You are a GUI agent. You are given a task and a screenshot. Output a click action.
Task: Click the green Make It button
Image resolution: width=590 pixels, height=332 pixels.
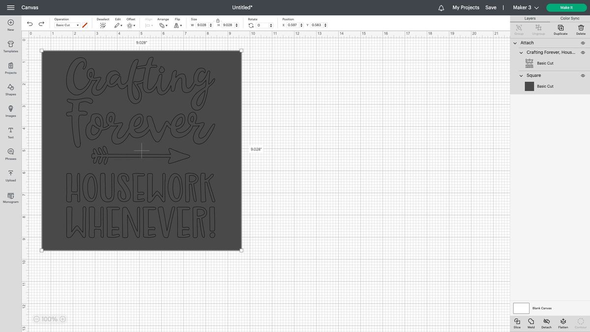(565, 7)
